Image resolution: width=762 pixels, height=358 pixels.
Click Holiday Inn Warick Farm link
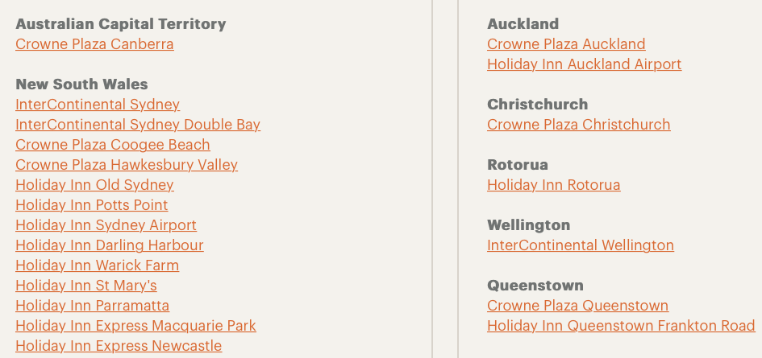pos(98,265)
